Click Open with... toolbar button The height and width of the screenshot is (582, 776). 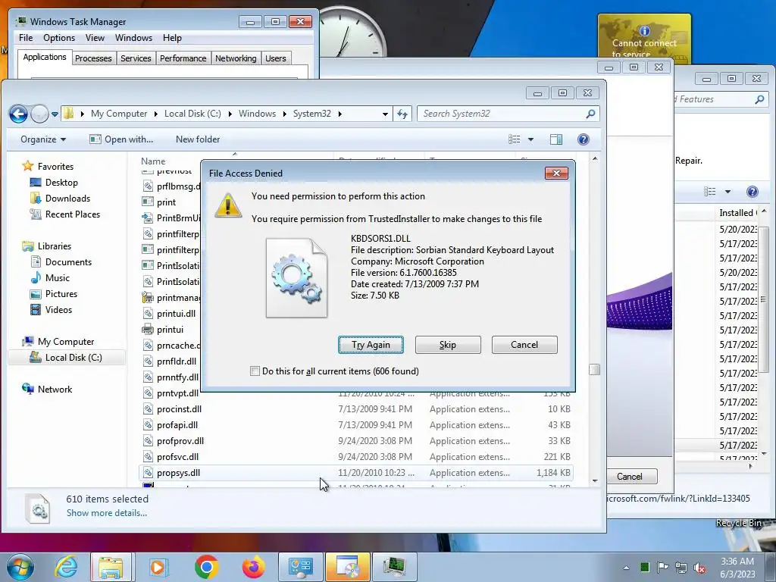121,139
